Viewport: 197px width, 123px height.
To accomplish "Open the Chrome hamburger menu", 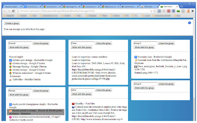I will tap(193, 11).
